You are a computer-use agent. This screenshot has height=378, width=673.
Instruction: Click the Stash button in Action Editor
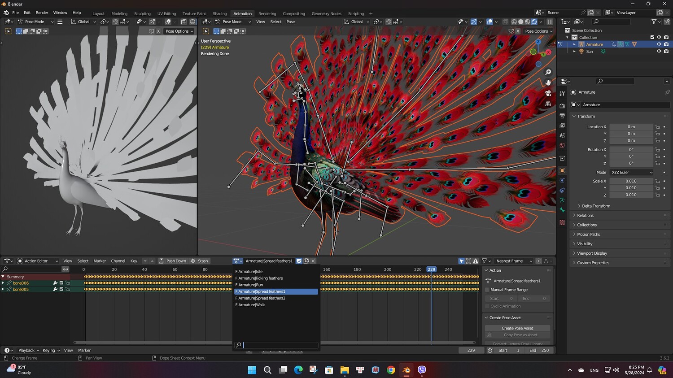pos(200,261)
